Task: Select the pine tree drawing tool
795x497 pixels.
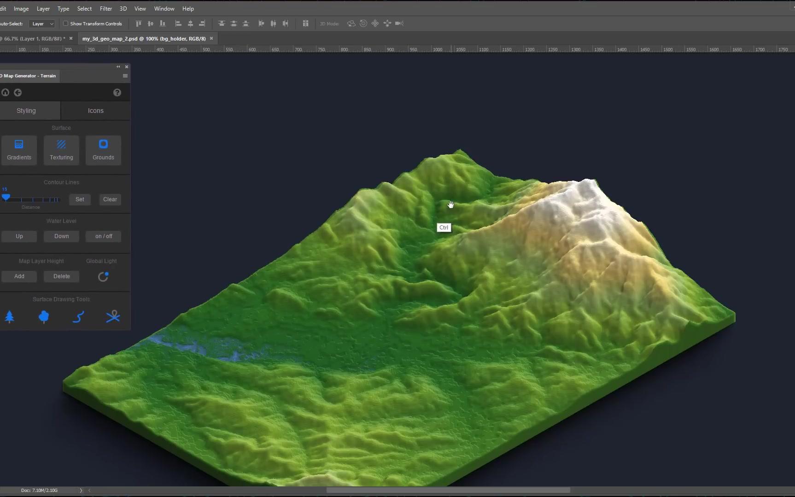Action: (x=10, y=317)
